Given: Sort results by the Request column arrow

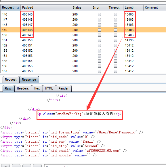Looking at the screenshot, I should point(18,8).
